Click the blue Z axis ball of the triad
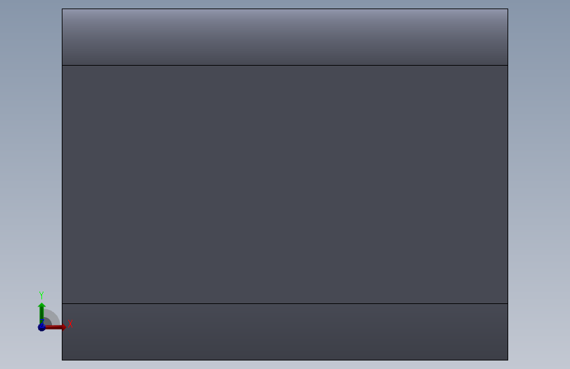570x369 pixels. [x=42, y=327]
